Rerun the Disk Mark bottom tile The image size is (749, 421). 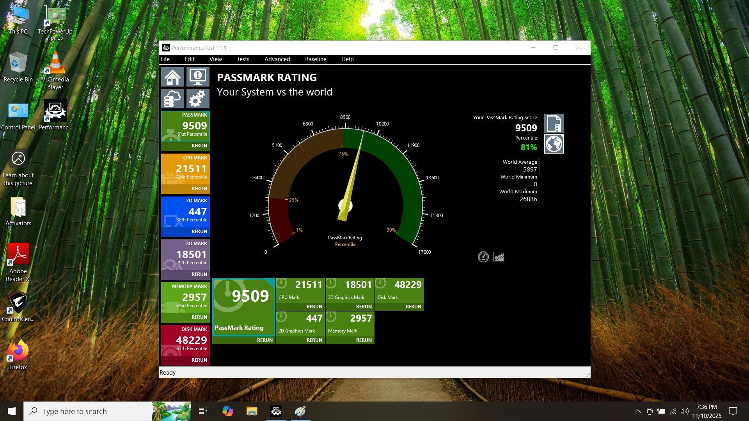[413, 307]
